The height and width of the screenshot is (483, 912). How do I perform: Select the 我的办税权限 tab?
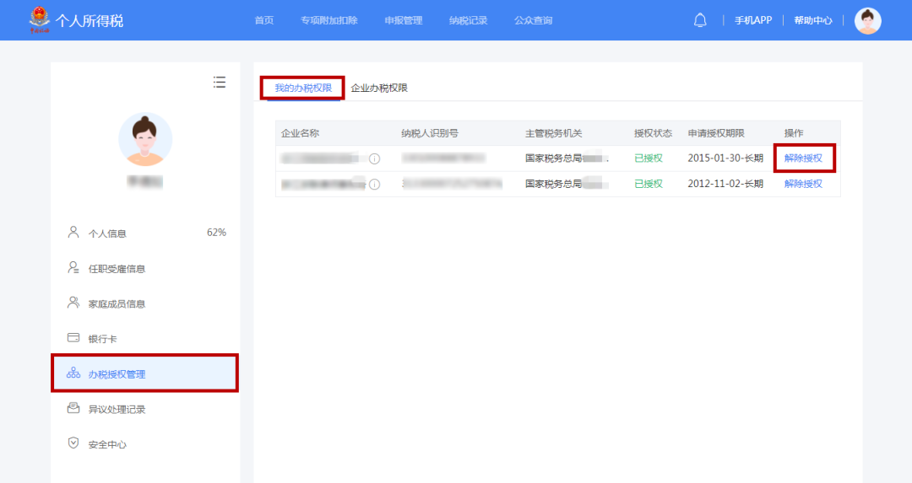(x=303, y=88)
